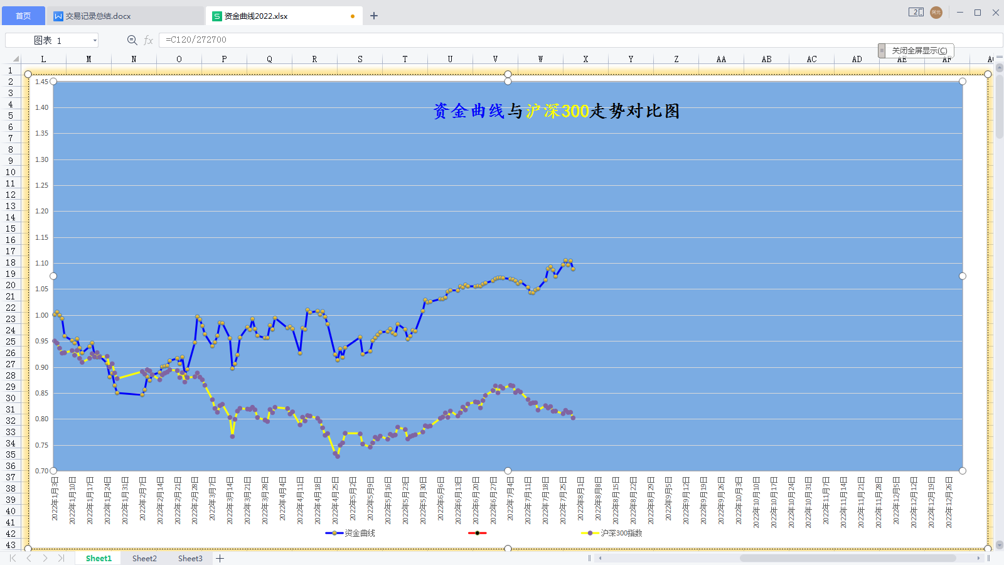This screenshot has width=1004, height=565.
Task: Click the spreadsheet icon on 资金曲线2022.xlsx tab
Action: [x=217, y=16]
